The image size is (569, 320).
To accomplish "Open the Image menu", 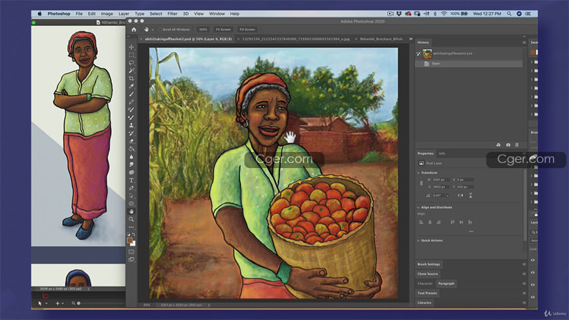I will pos(107,14).
